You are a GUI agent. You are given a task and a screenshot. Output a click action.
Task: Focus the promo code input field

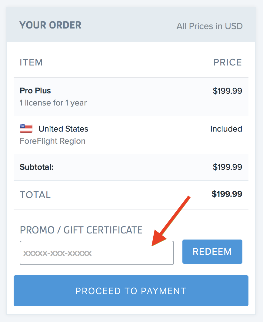[97, 253]
